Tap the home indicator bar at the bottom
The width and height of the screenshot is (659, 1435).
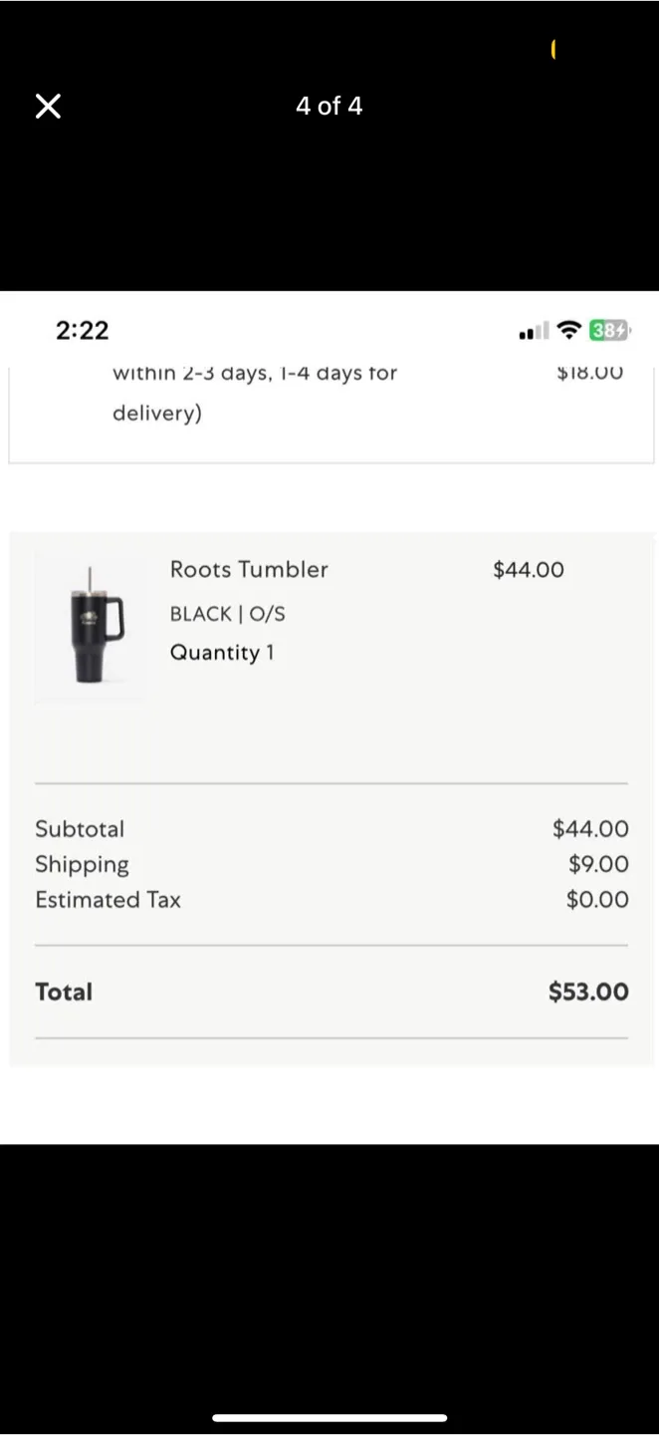[329, 1416]
